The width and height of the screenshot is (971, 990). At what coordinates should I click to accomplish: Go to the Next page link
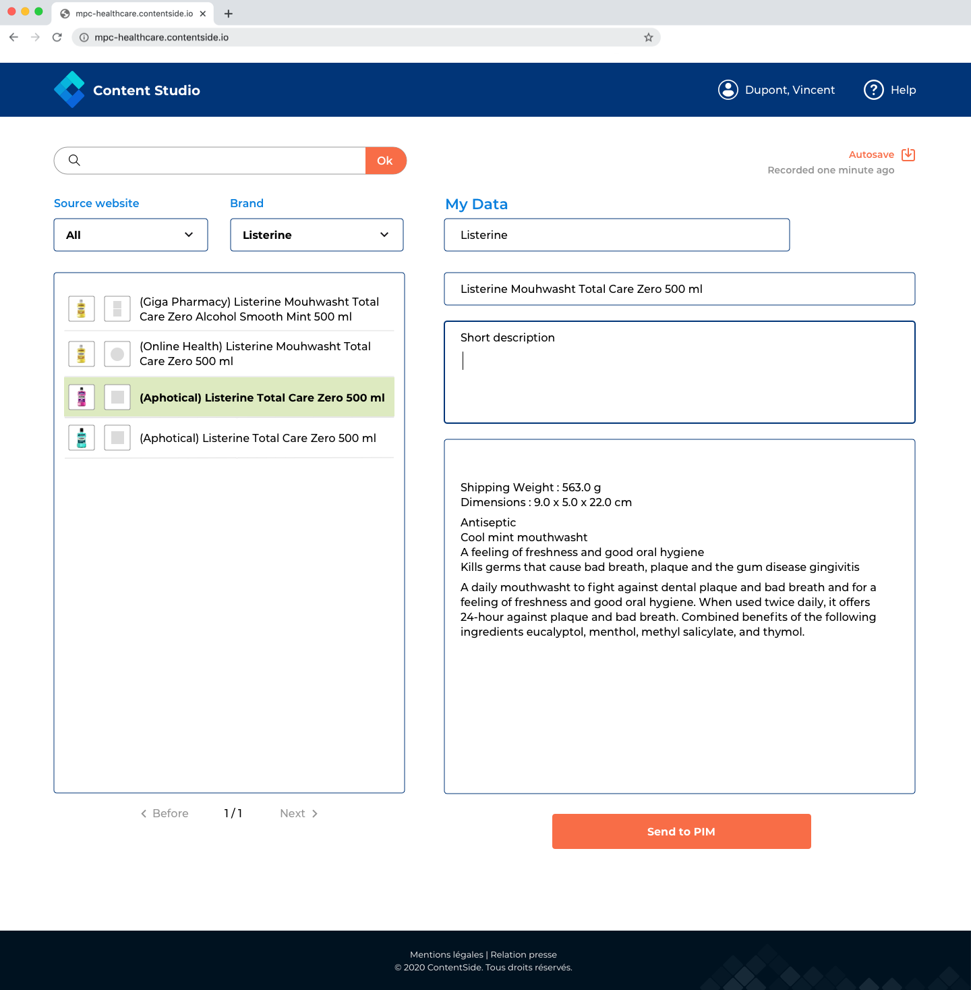299,813
